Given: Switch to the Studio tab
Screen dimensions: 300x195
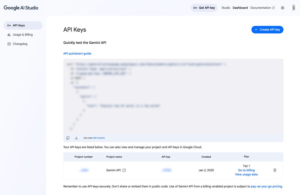Looking at the screenshot, I should 226,8.
